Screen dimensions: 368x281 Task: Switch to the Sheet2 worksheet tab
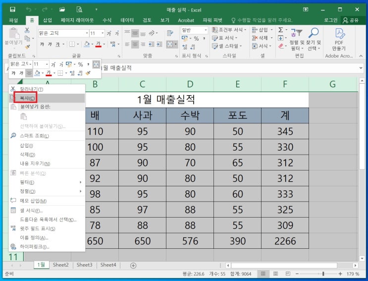pos(60,265)
